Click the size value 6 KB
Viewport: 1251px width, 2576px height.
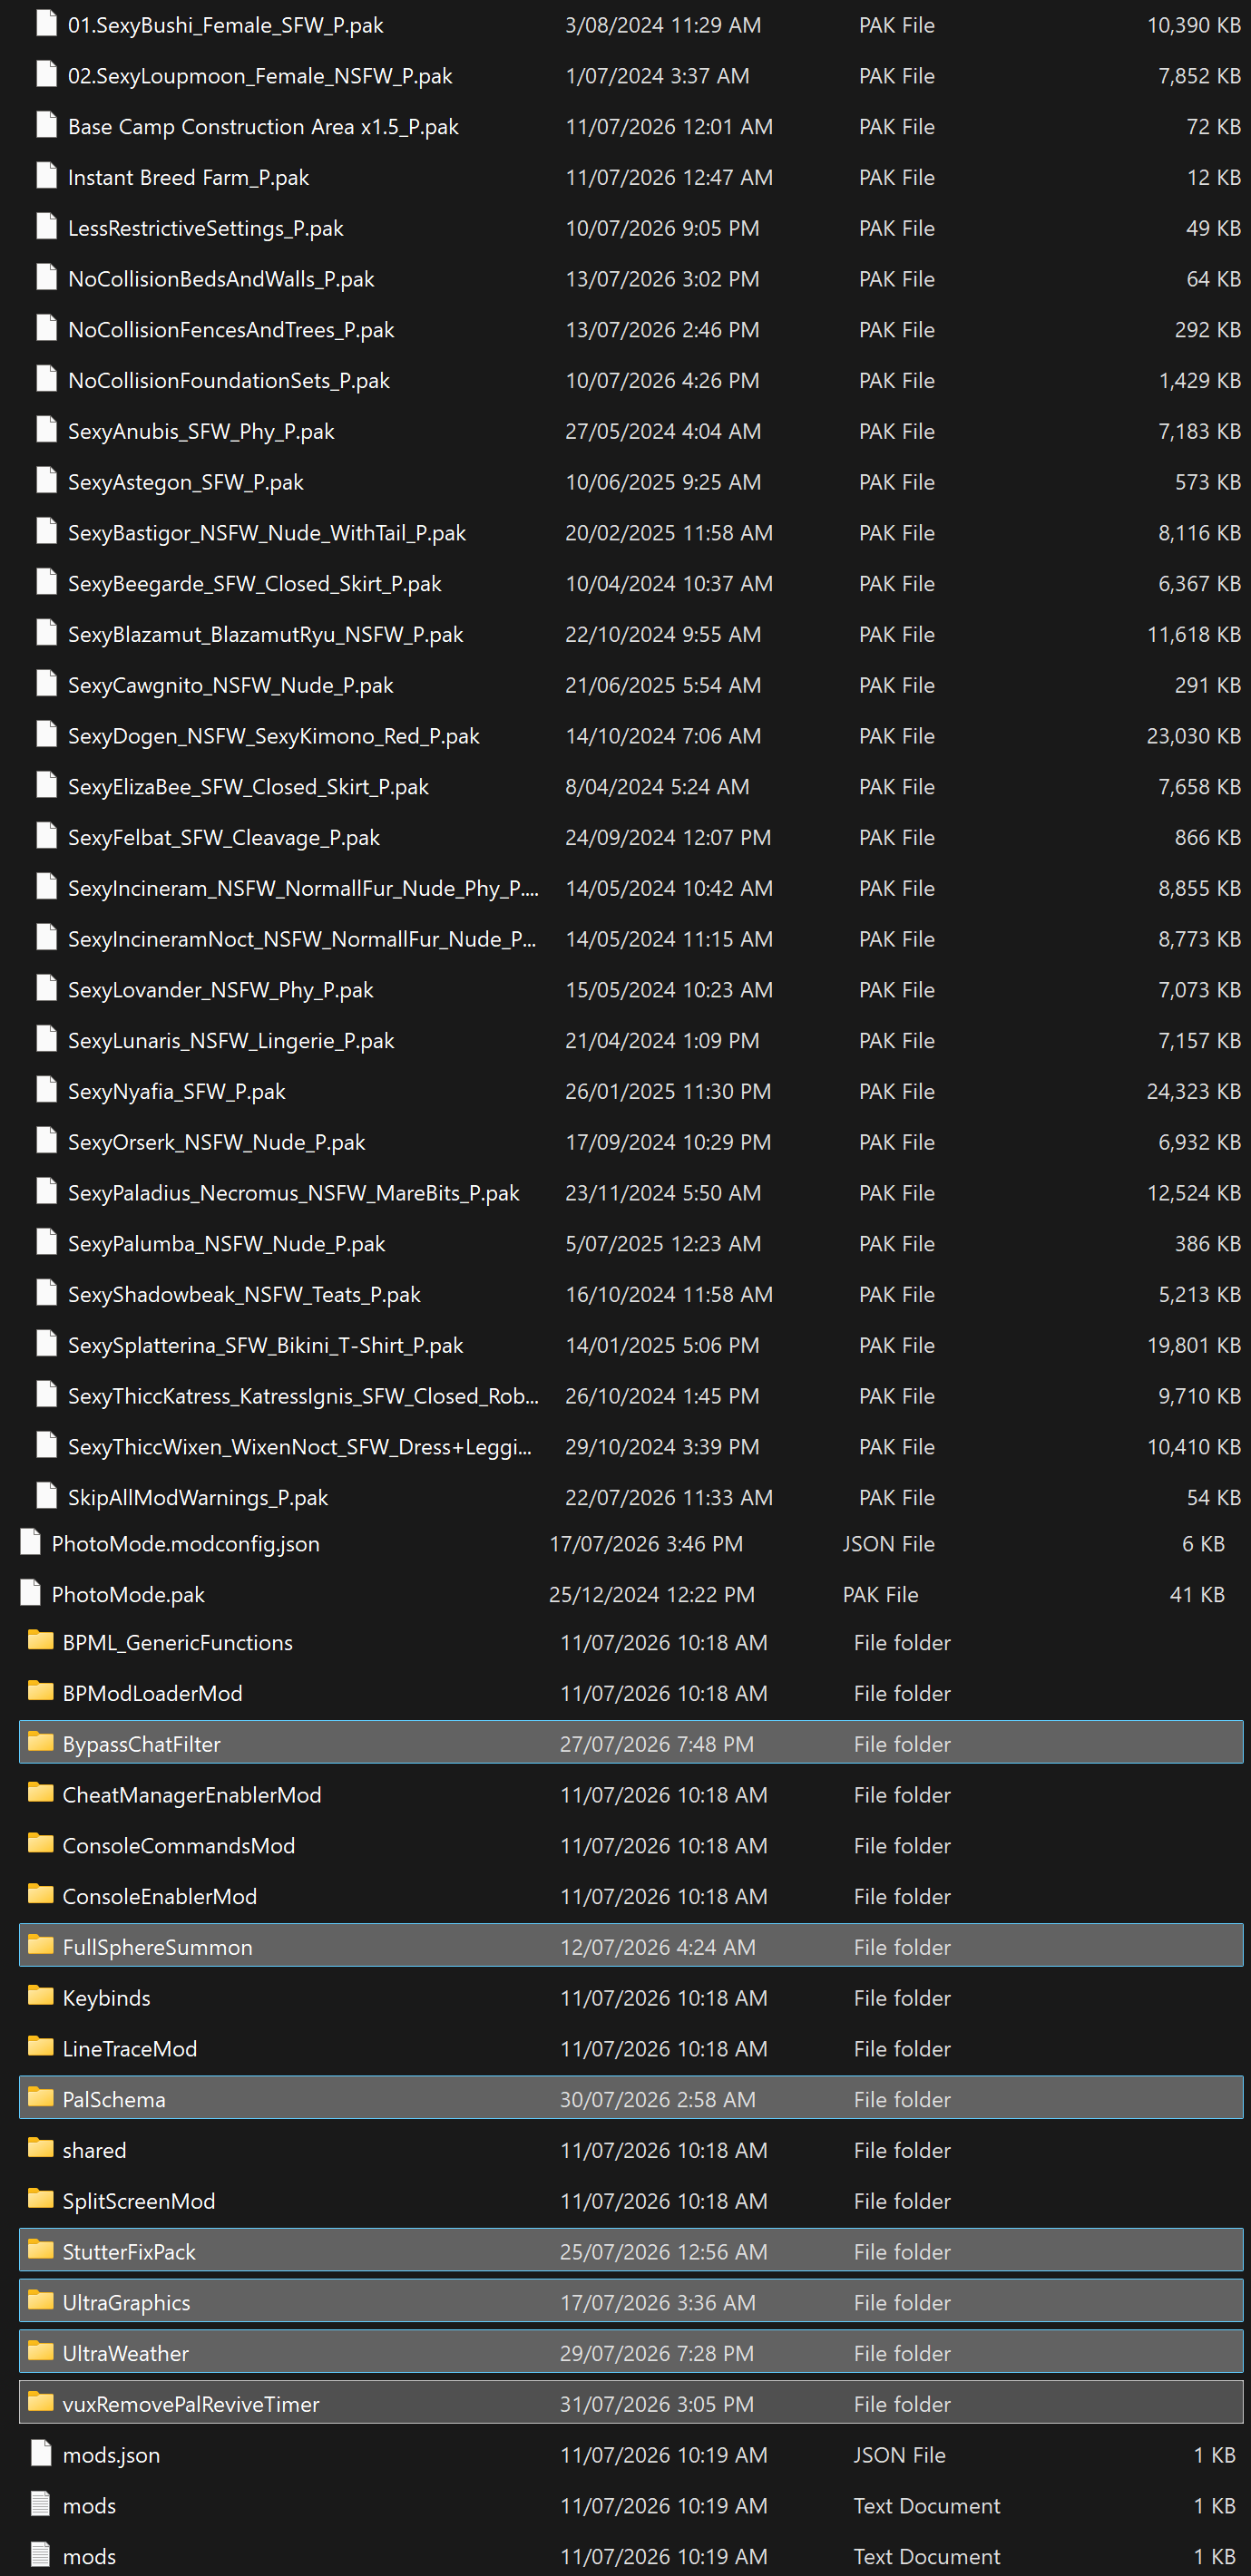(x=1203, y=1543)
